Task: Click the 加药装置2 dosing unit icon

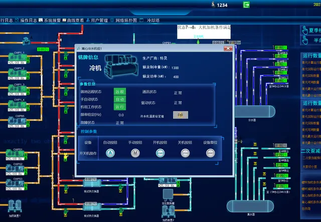Action: [x=169, y=211]
